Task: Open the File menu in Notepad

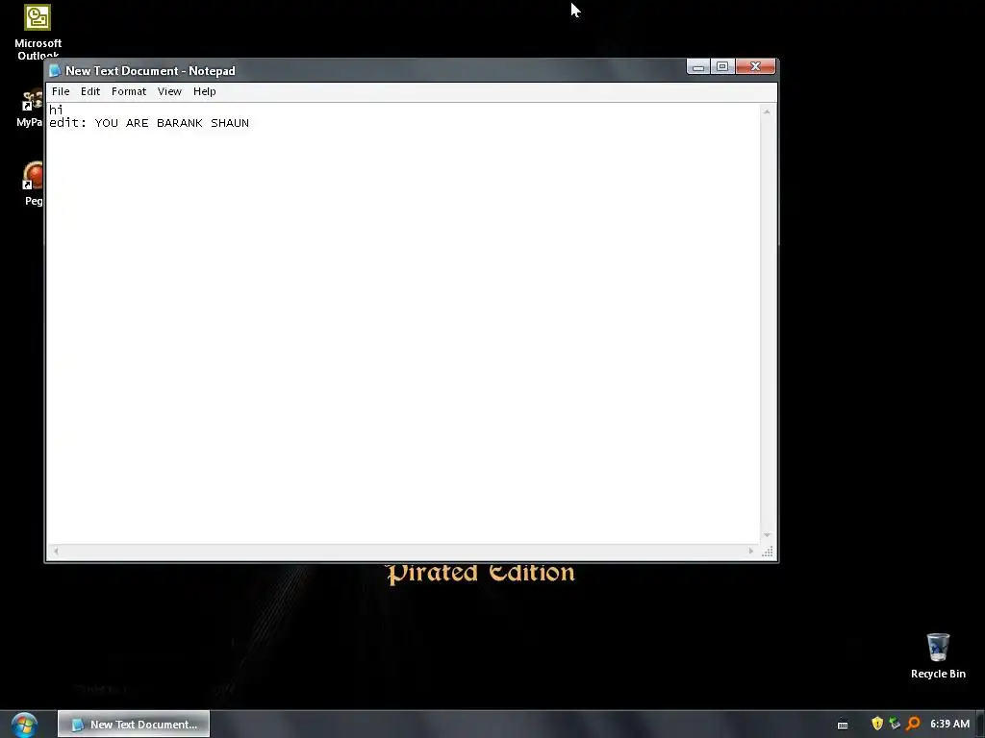Action: click(61, 91)
